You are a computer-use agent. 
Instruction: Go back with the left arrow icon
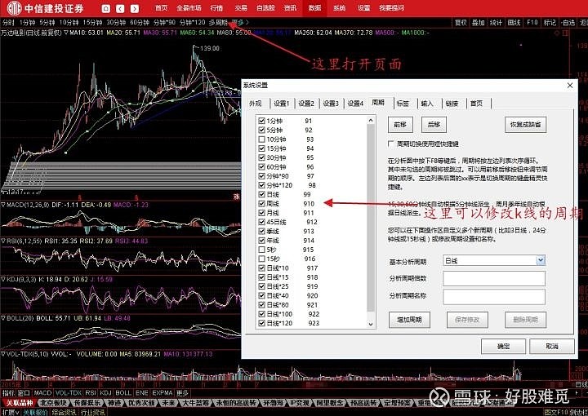click(120, 8)
